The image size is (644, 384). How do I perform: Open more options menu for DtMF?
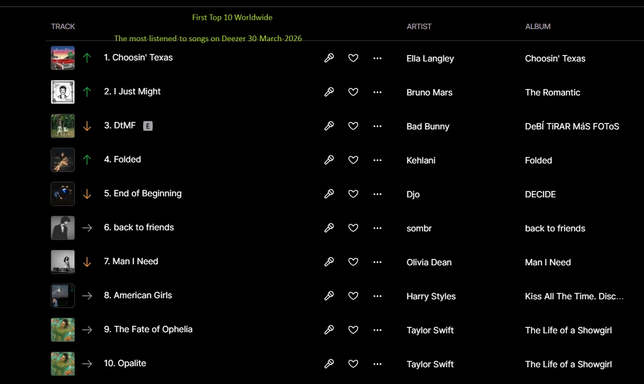[x=377, y=126]
